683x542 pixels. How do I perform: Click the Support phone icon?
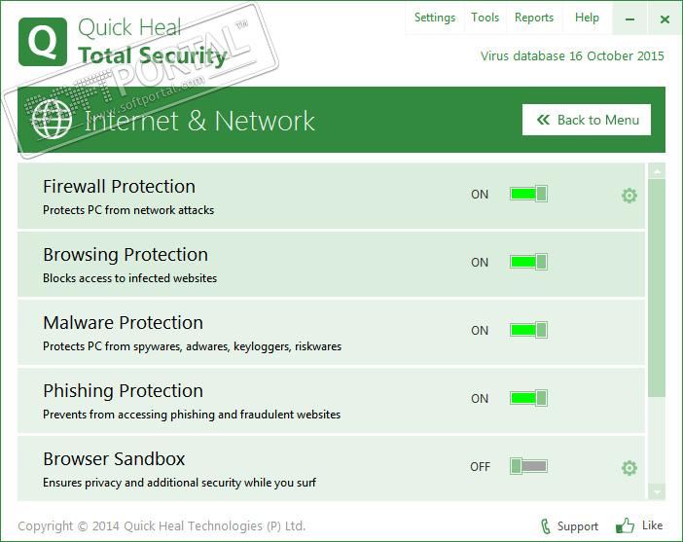coord(546,525)
